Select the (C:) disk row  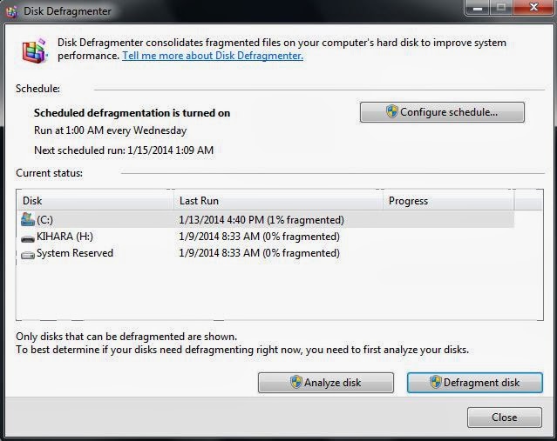pyautogui.click(x=265, y=220)
